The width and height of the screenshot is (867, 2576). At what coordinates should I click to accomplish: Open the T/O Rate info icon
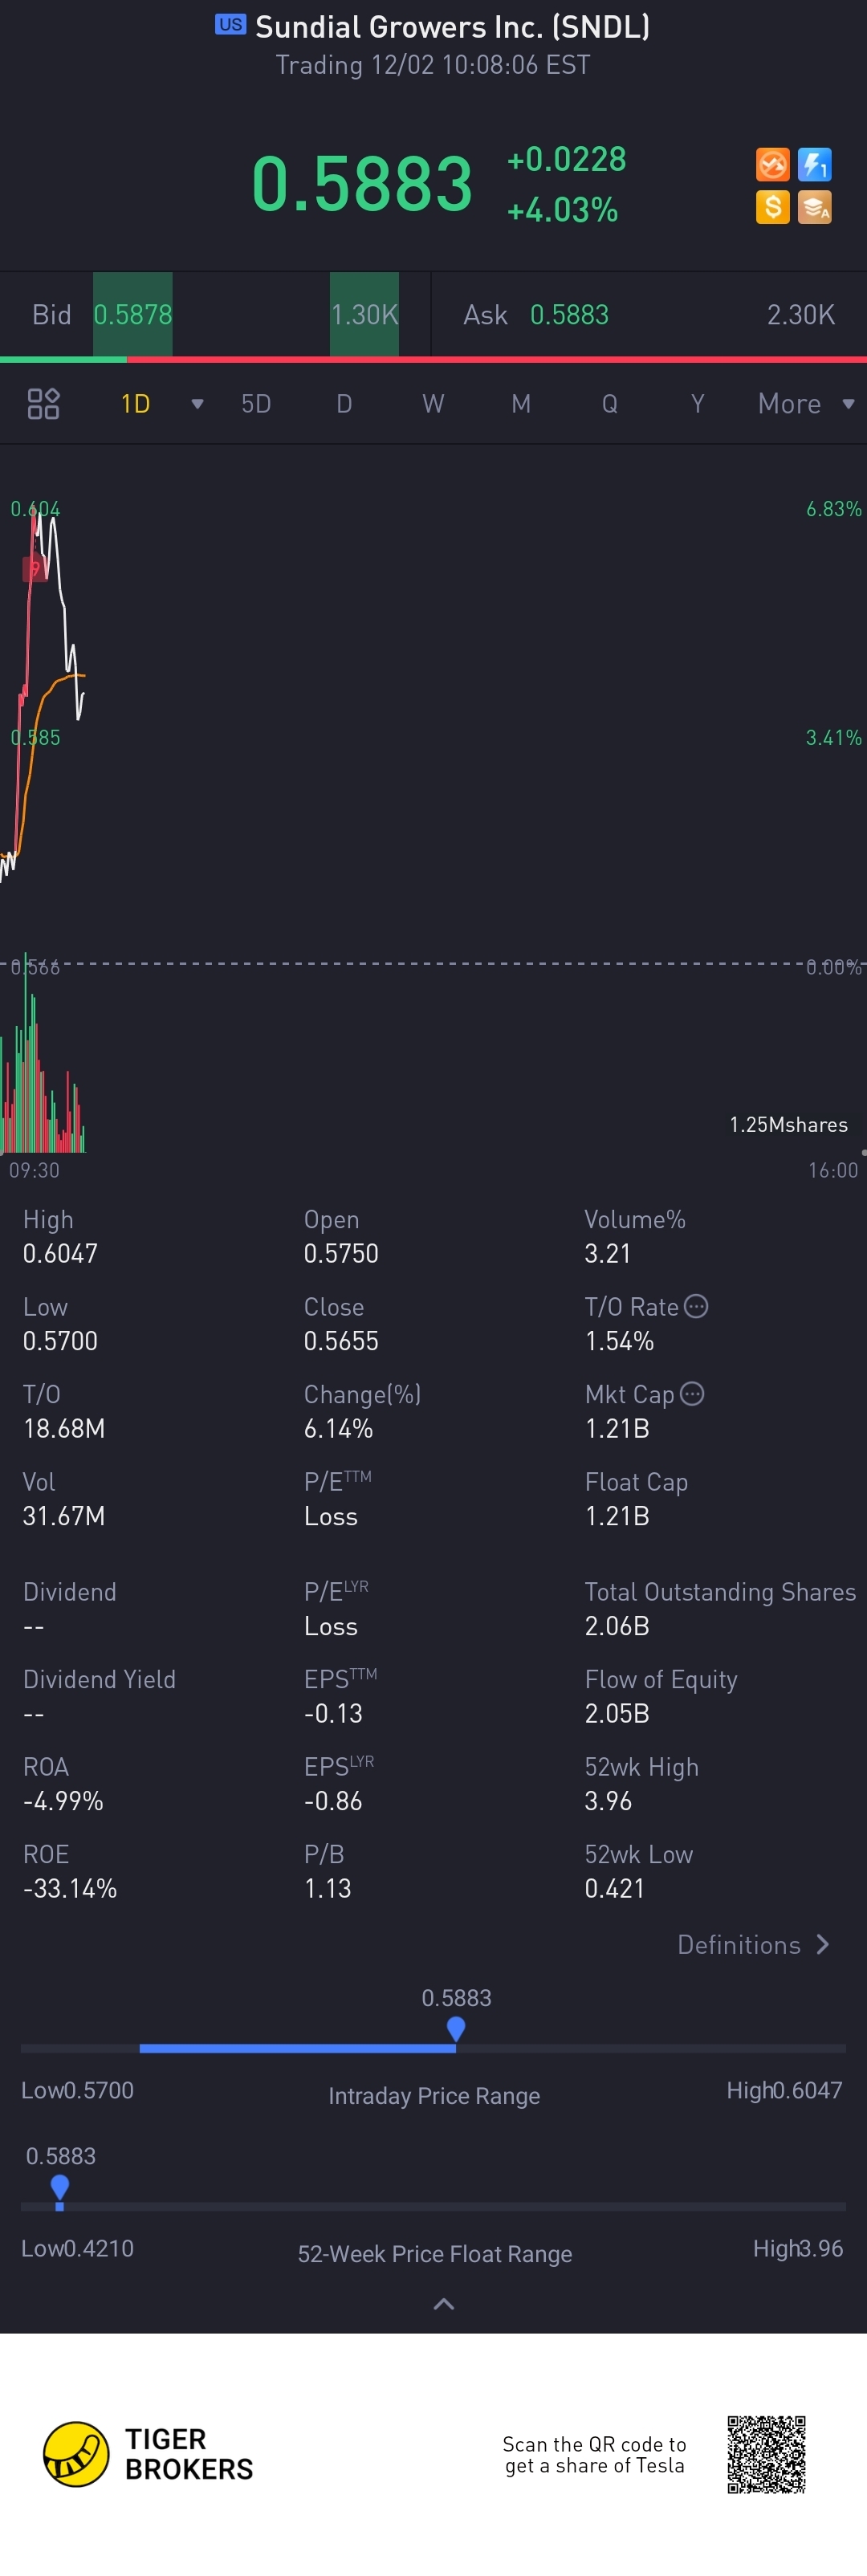[x=696, y=1306]
